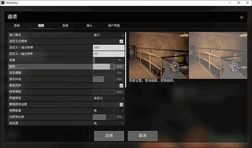The width and height of the screenshot is (252, 148).
Task: Click the TREPANG2 app icon in title bar
Action: [3, 3]
